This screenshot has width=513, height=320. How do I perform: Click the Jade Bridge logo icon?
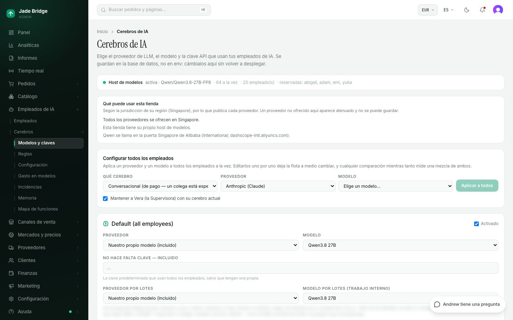coord(11,14)
